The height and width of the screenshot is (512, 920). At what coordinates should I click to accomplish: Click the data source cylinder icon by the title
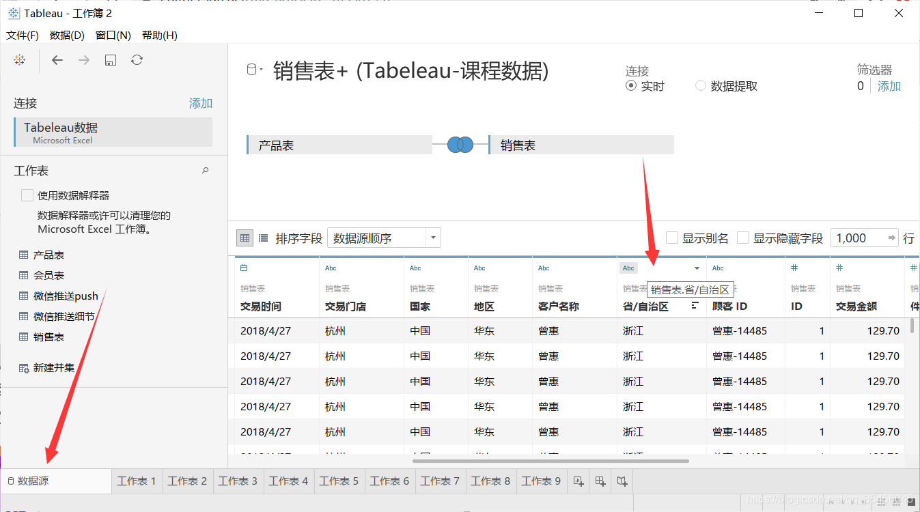(251, 69)
